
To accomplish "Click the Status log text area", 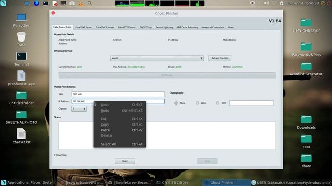I will [167, 136].
